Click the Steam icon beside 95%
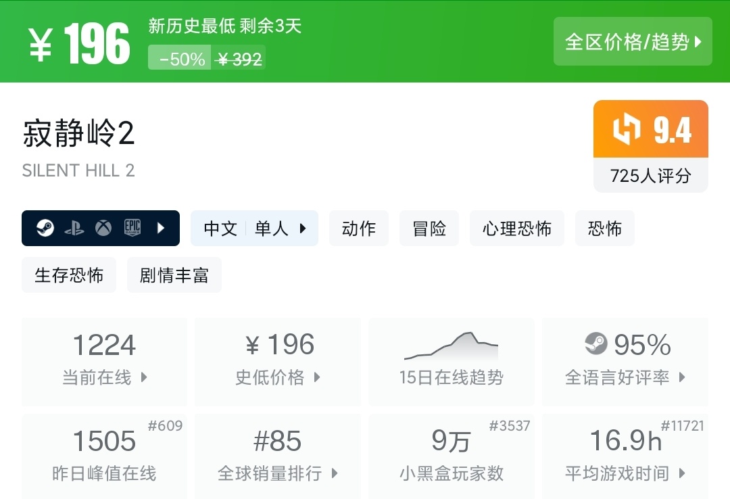 coord(596,344)
